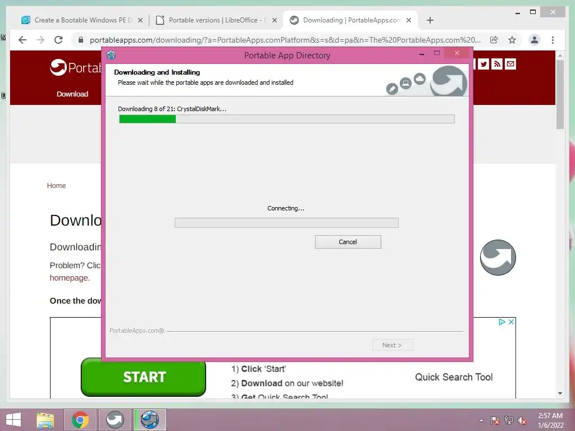Bookmark this page with star
The height and width of the screenshot is (431, 575).
512,40
